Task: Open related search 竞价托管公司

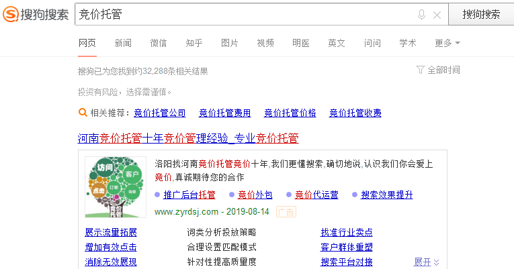Action: click(160, 113)
